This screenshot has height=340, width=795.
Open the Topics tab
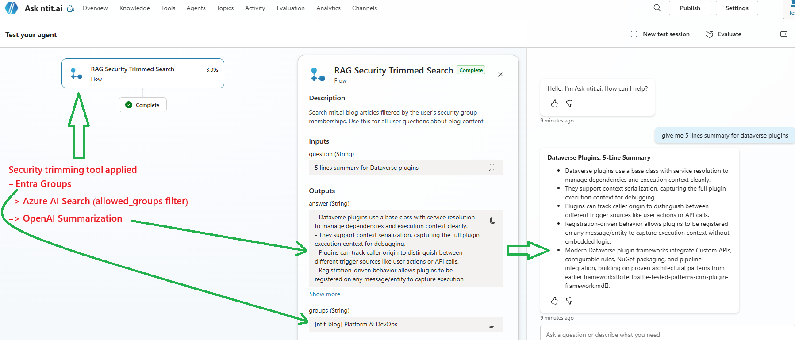(225, 8)
